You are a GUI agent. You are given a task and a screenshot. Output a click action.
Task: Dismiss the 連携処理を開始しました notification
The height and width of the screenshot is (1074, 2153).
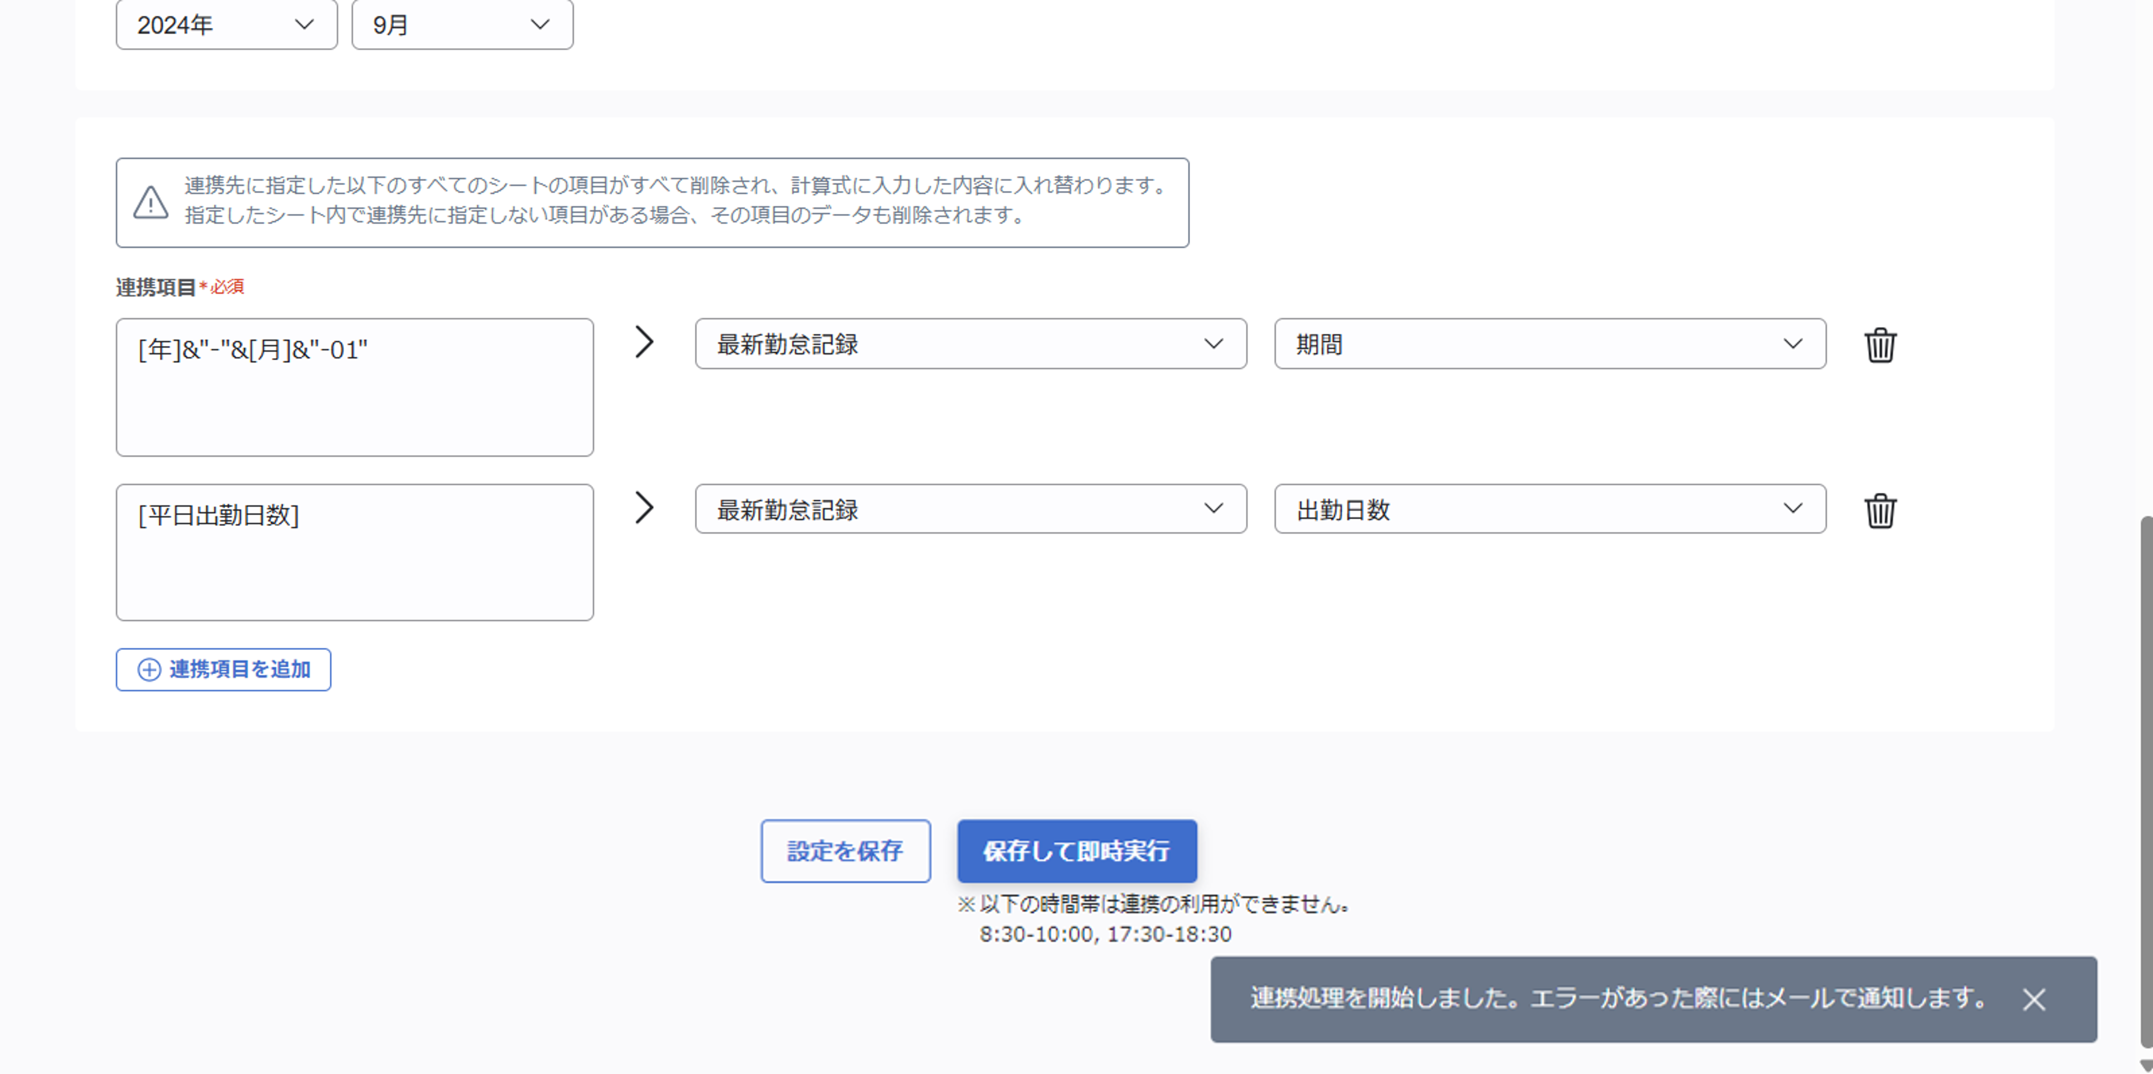2033,1000
